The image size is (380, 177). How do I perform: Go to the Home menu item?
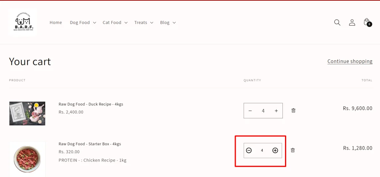click(x=56, y=23)
